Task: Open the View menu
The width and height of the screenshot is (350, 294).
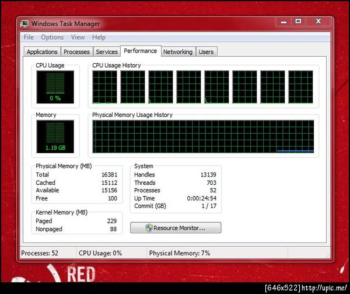Action: pos(78,37)
